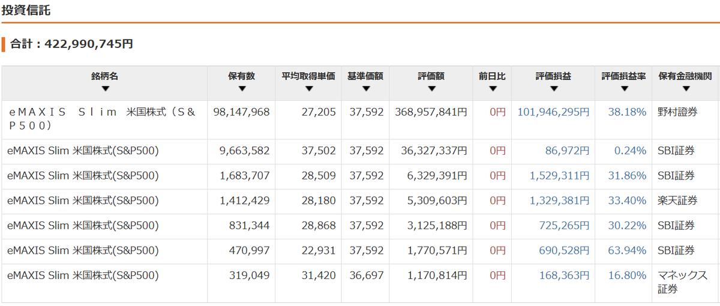The image size is (720, 306).
Task: Sort by 保有数 column arrow
Action: [242, 89]
